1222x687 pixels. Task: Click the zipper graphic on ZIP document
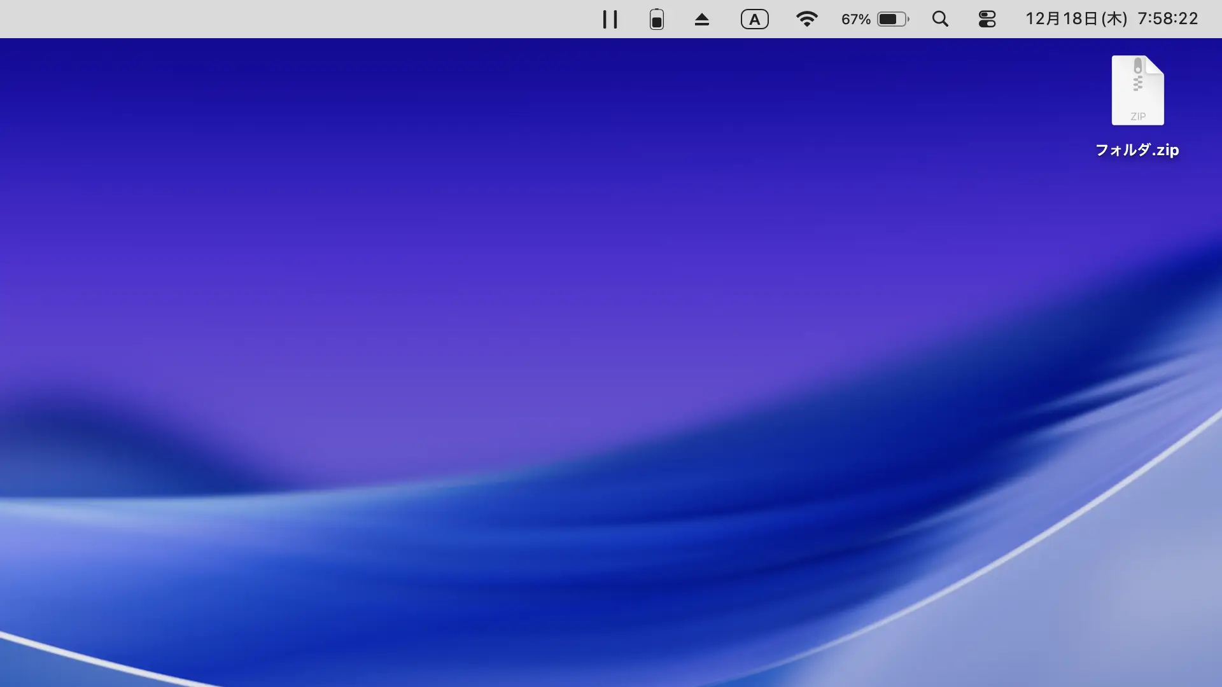click(1138, 74)
